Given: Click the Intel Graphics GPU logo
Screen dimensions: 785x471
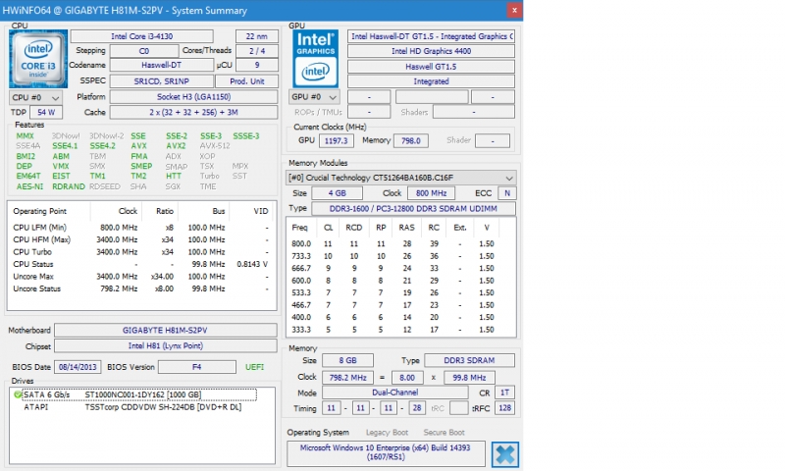Looking at the screenshot, I should (315, 59).
